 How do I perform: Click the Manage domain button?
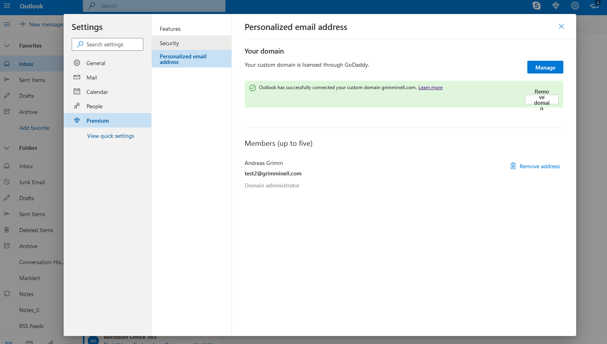545,67
